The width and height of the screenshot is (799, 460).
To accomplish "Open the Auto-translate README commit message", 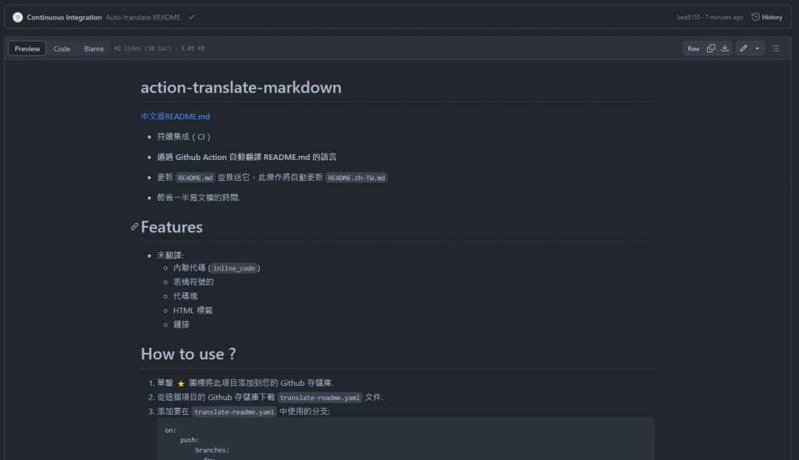I will coord(144,17).
